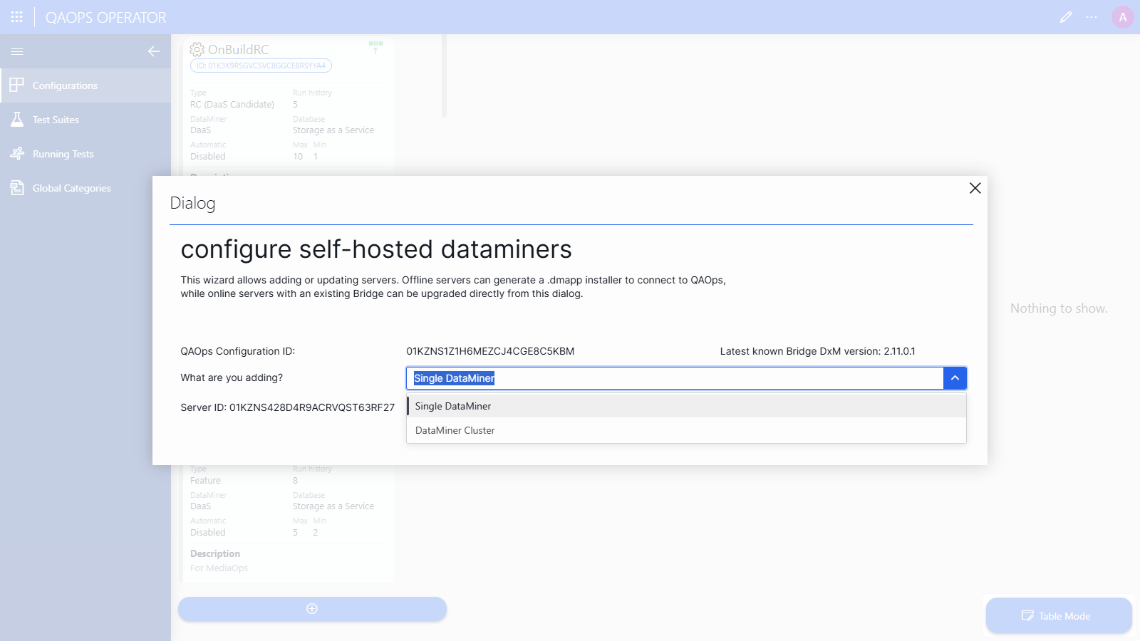
Task: Select 'Single DataMiner' from the list
Action: (686, 406)
